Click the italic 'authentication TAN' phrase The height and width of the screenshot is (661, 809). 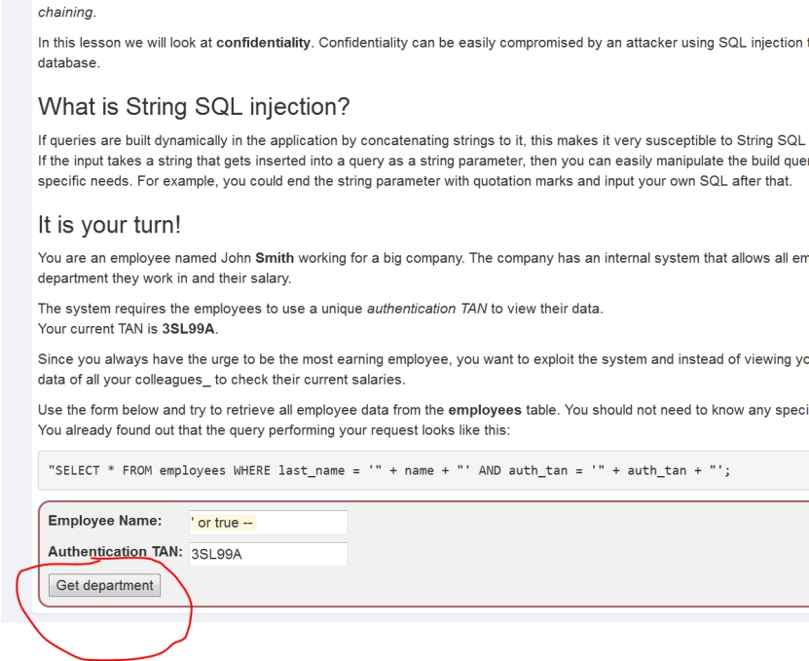pyautogui.click(x=426, y=310)
